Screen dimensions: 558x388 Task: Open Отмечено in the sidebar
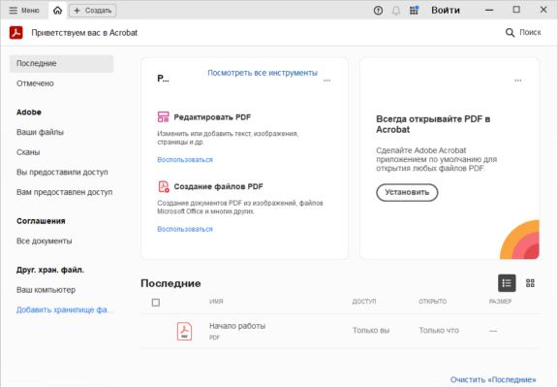(x=35, y=83)
